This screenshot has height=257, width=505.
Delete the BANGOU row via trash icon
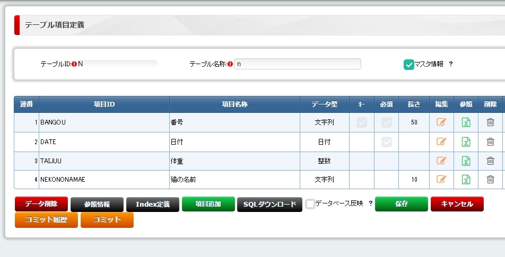pos(490,122)
